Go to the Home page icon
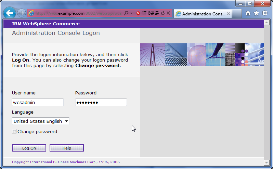Screen dimensions: 273x169 (x=248, y=13)
